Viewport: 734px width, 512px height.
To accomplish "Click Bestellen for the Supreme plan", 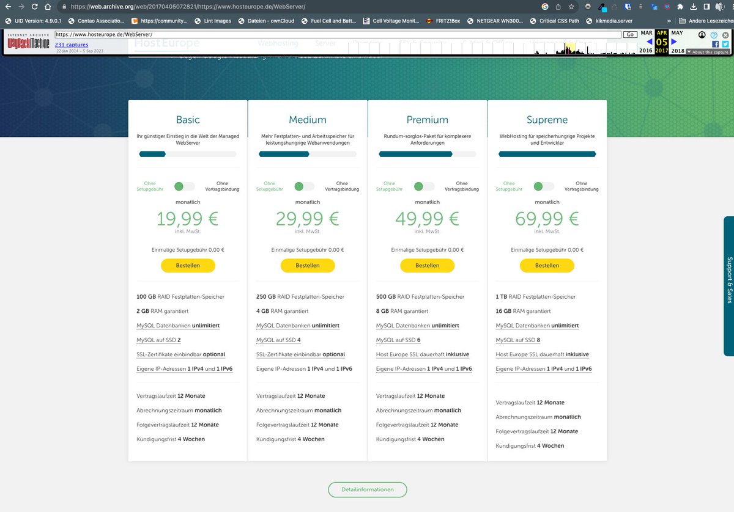I will 547,265.
